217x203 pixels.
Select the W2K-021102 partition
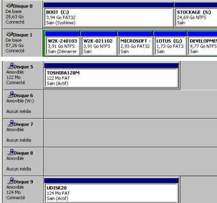coord(99,46)
